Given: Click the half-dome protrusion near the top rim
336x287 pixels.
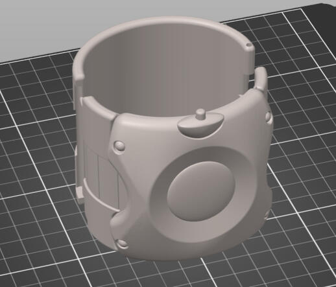Looking at the screenshot, I should click(200, 127).
